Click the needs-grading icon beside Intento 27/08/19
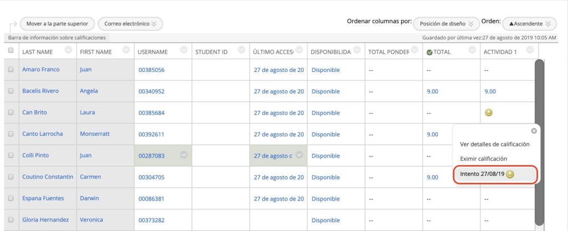Viewport: 568px width, 231px height. [x=510, y=174]
